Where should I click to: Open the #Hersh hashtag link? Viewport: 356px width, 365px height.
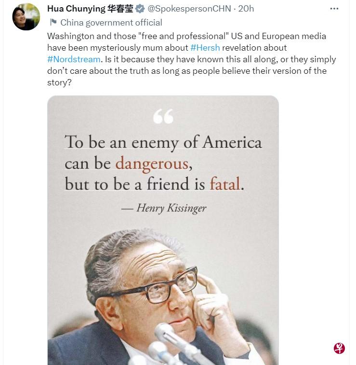coord(205,48)
